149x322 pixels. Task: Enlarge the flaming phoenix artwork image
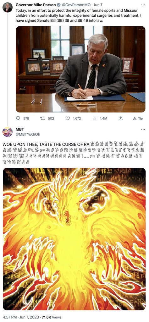click(74, 239)
